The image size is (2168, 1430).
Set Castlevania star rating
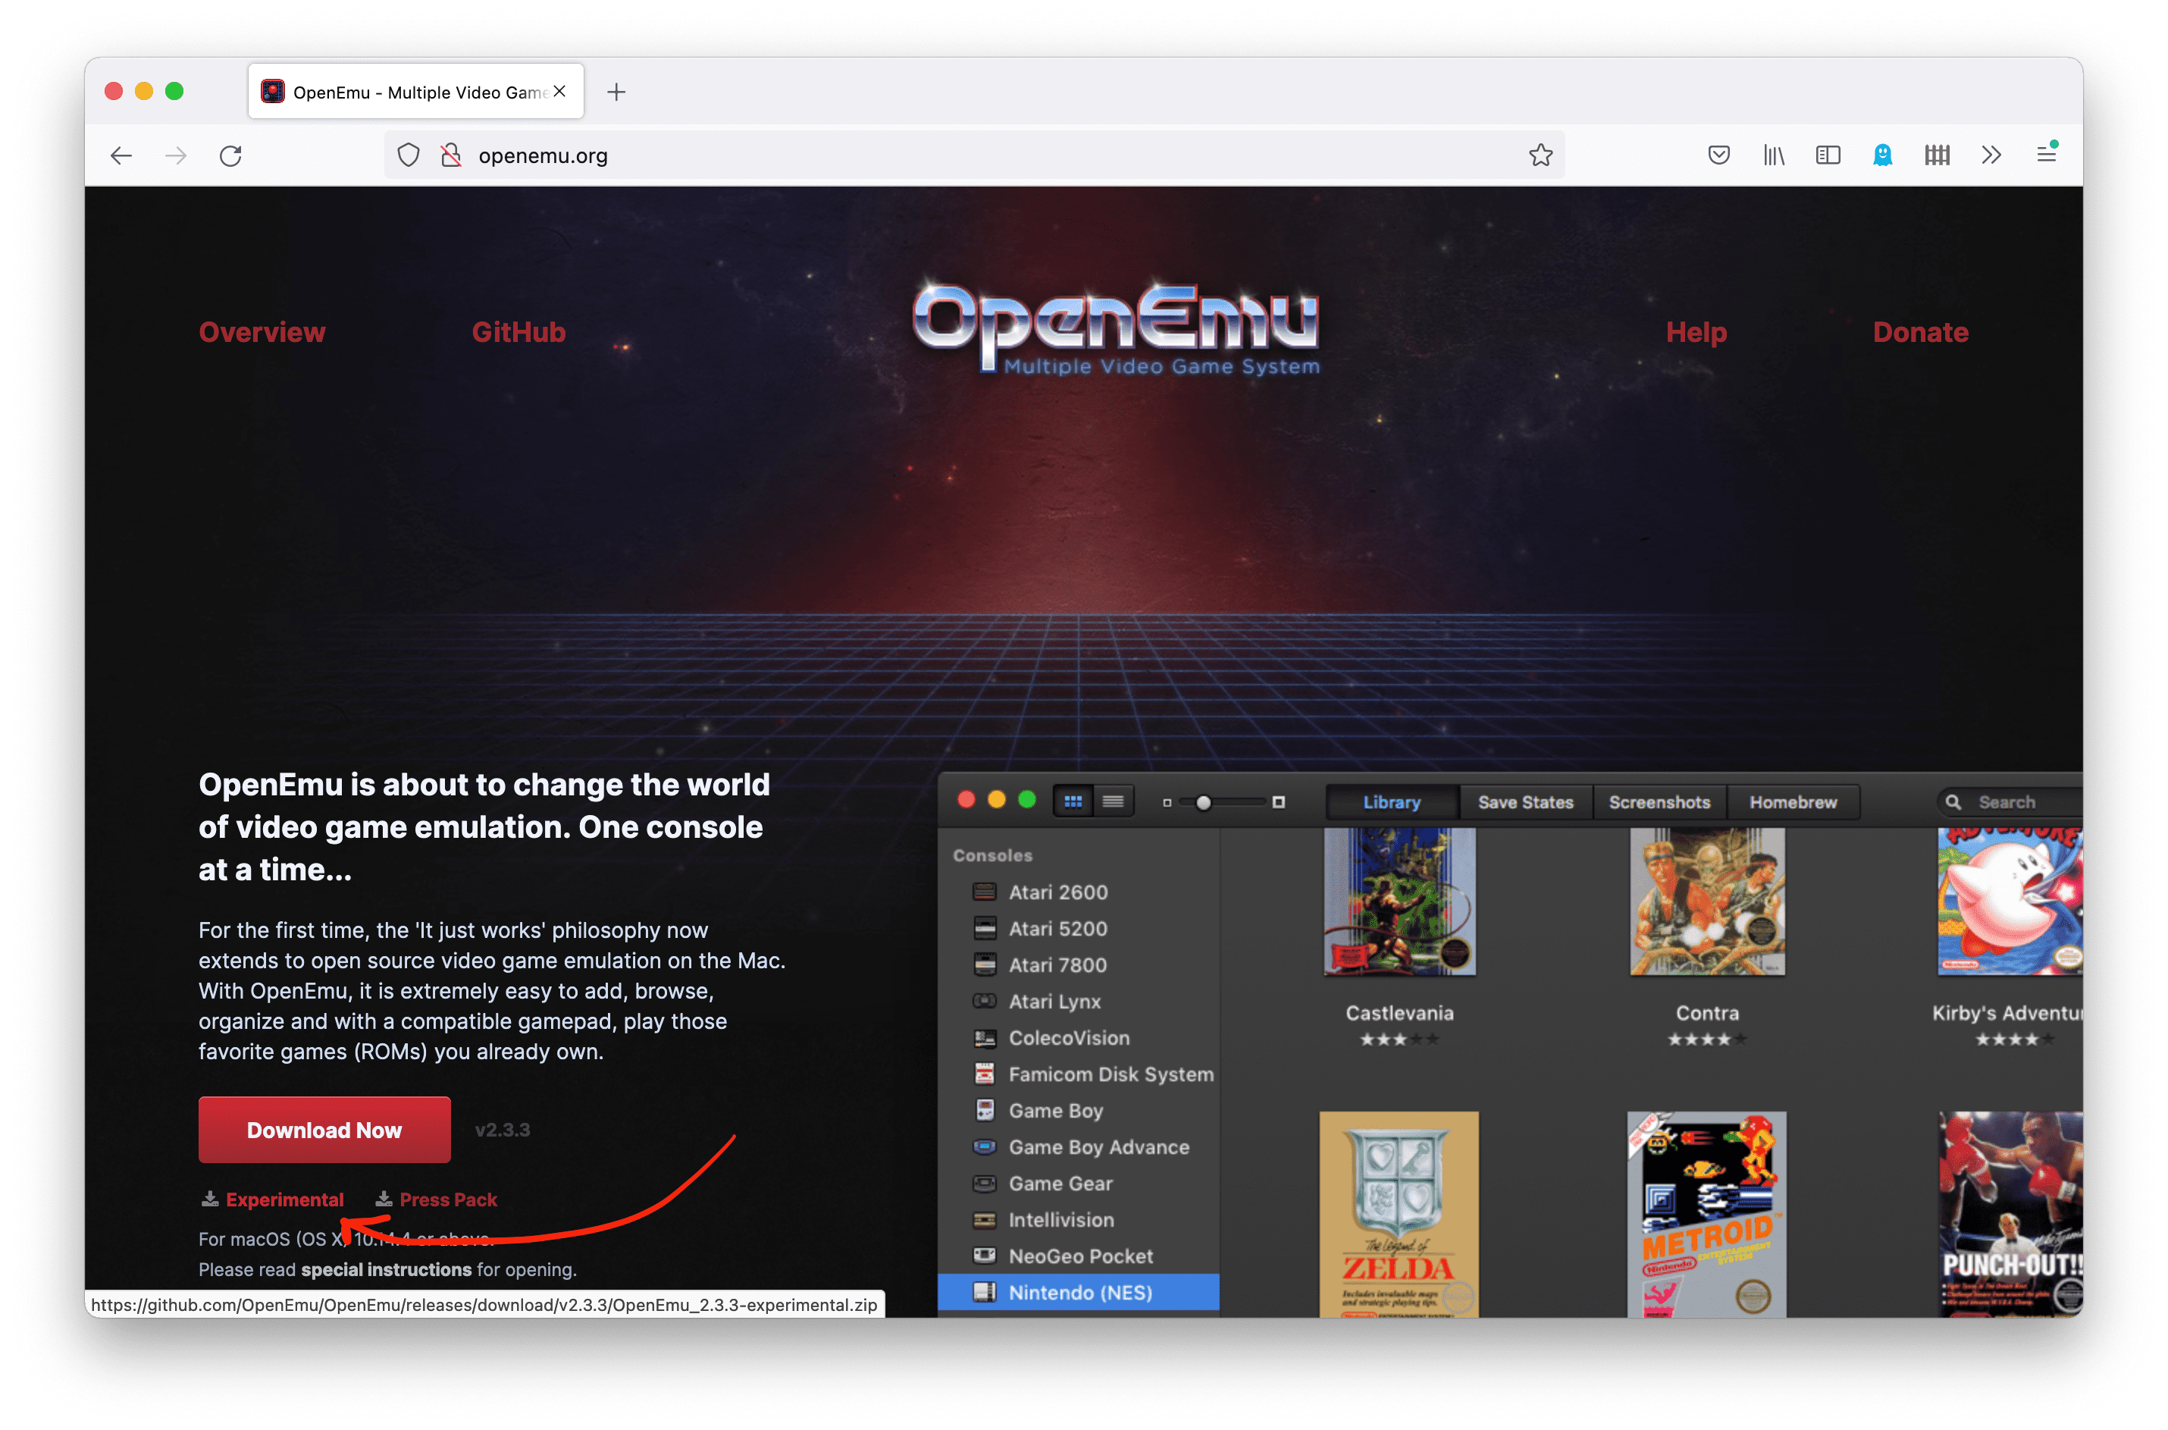coord(1399,1039)
